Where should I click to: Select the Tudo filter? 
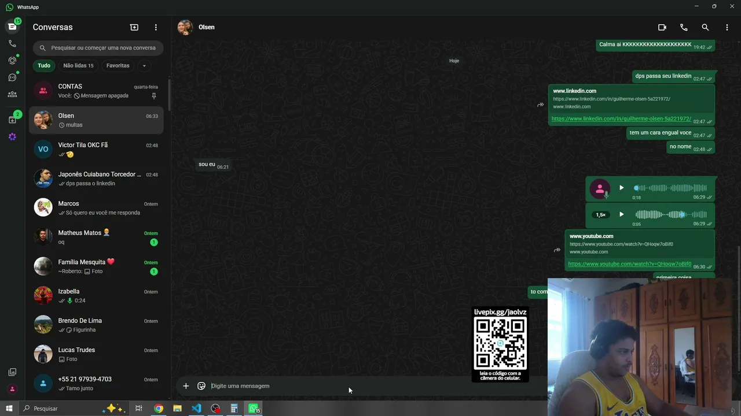click(44, 66)
